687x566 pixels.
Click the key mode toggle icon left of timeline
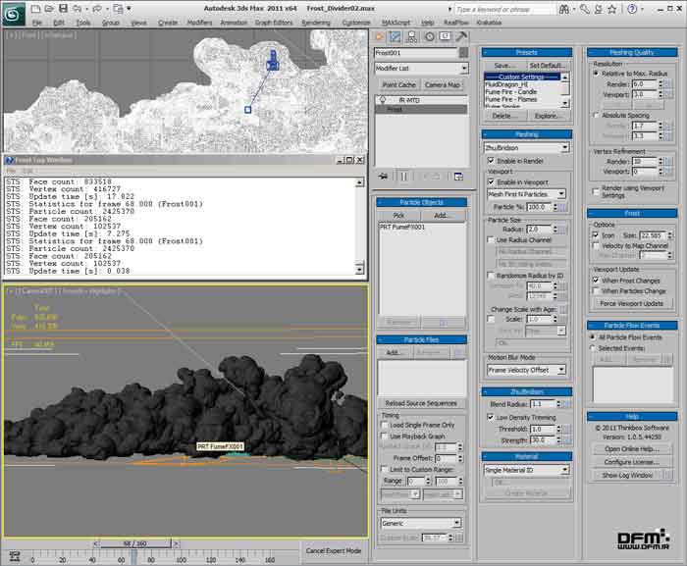tap(15, 556)
